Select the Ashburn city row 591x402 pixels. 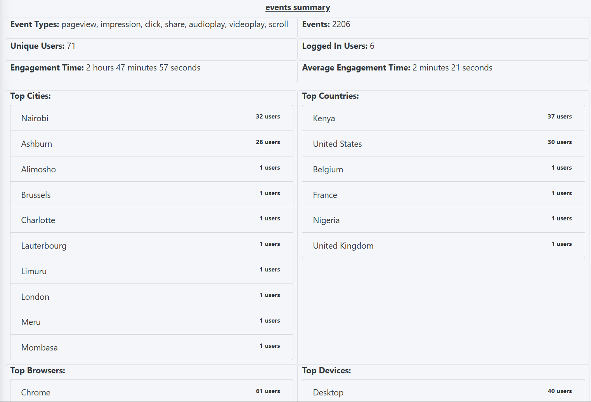[151, 144]
